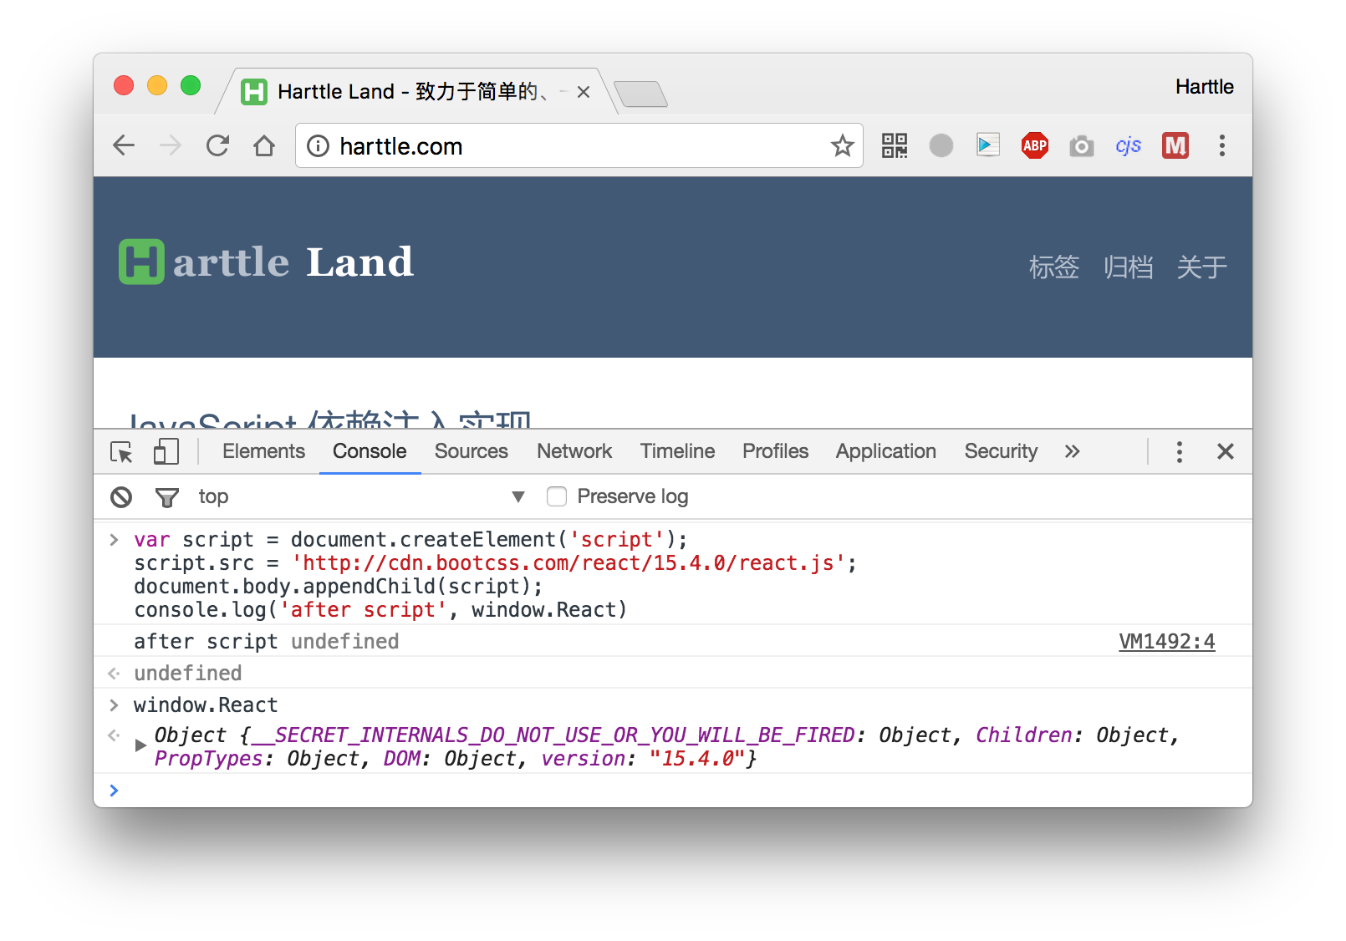Switch to the Sources tab
Screen dimensions: 1346x941
click(x=471, y=451)
